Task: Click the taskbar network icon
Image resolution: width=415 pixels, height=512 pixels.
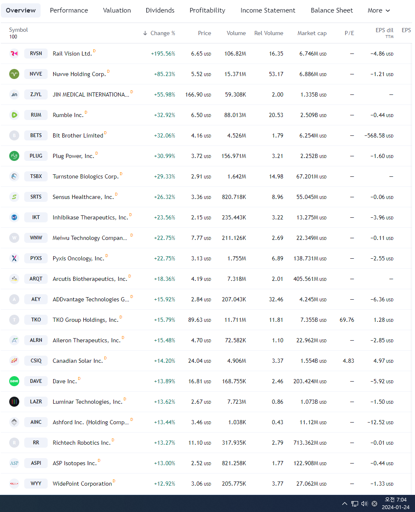Action: coord(354,504)
